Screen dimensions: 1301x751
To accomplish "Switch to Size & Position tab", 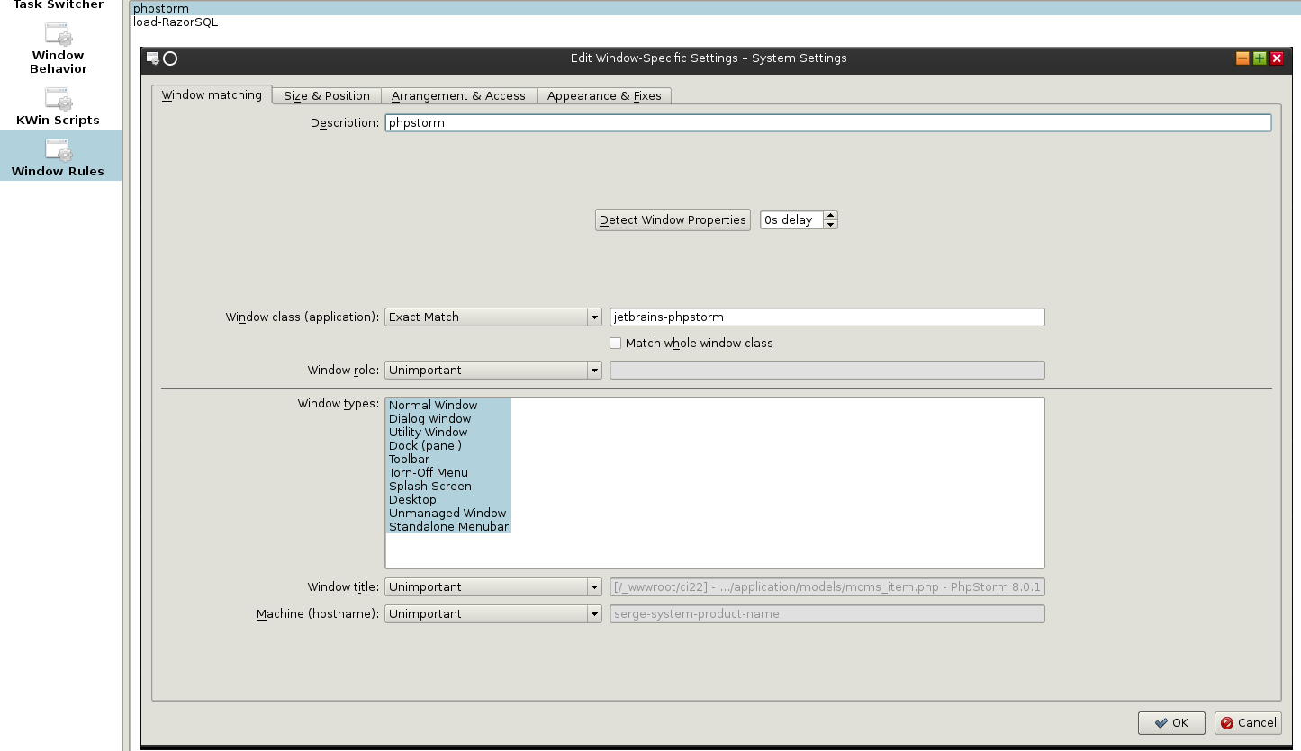I will pyautogui.click(x=327, y=95).
